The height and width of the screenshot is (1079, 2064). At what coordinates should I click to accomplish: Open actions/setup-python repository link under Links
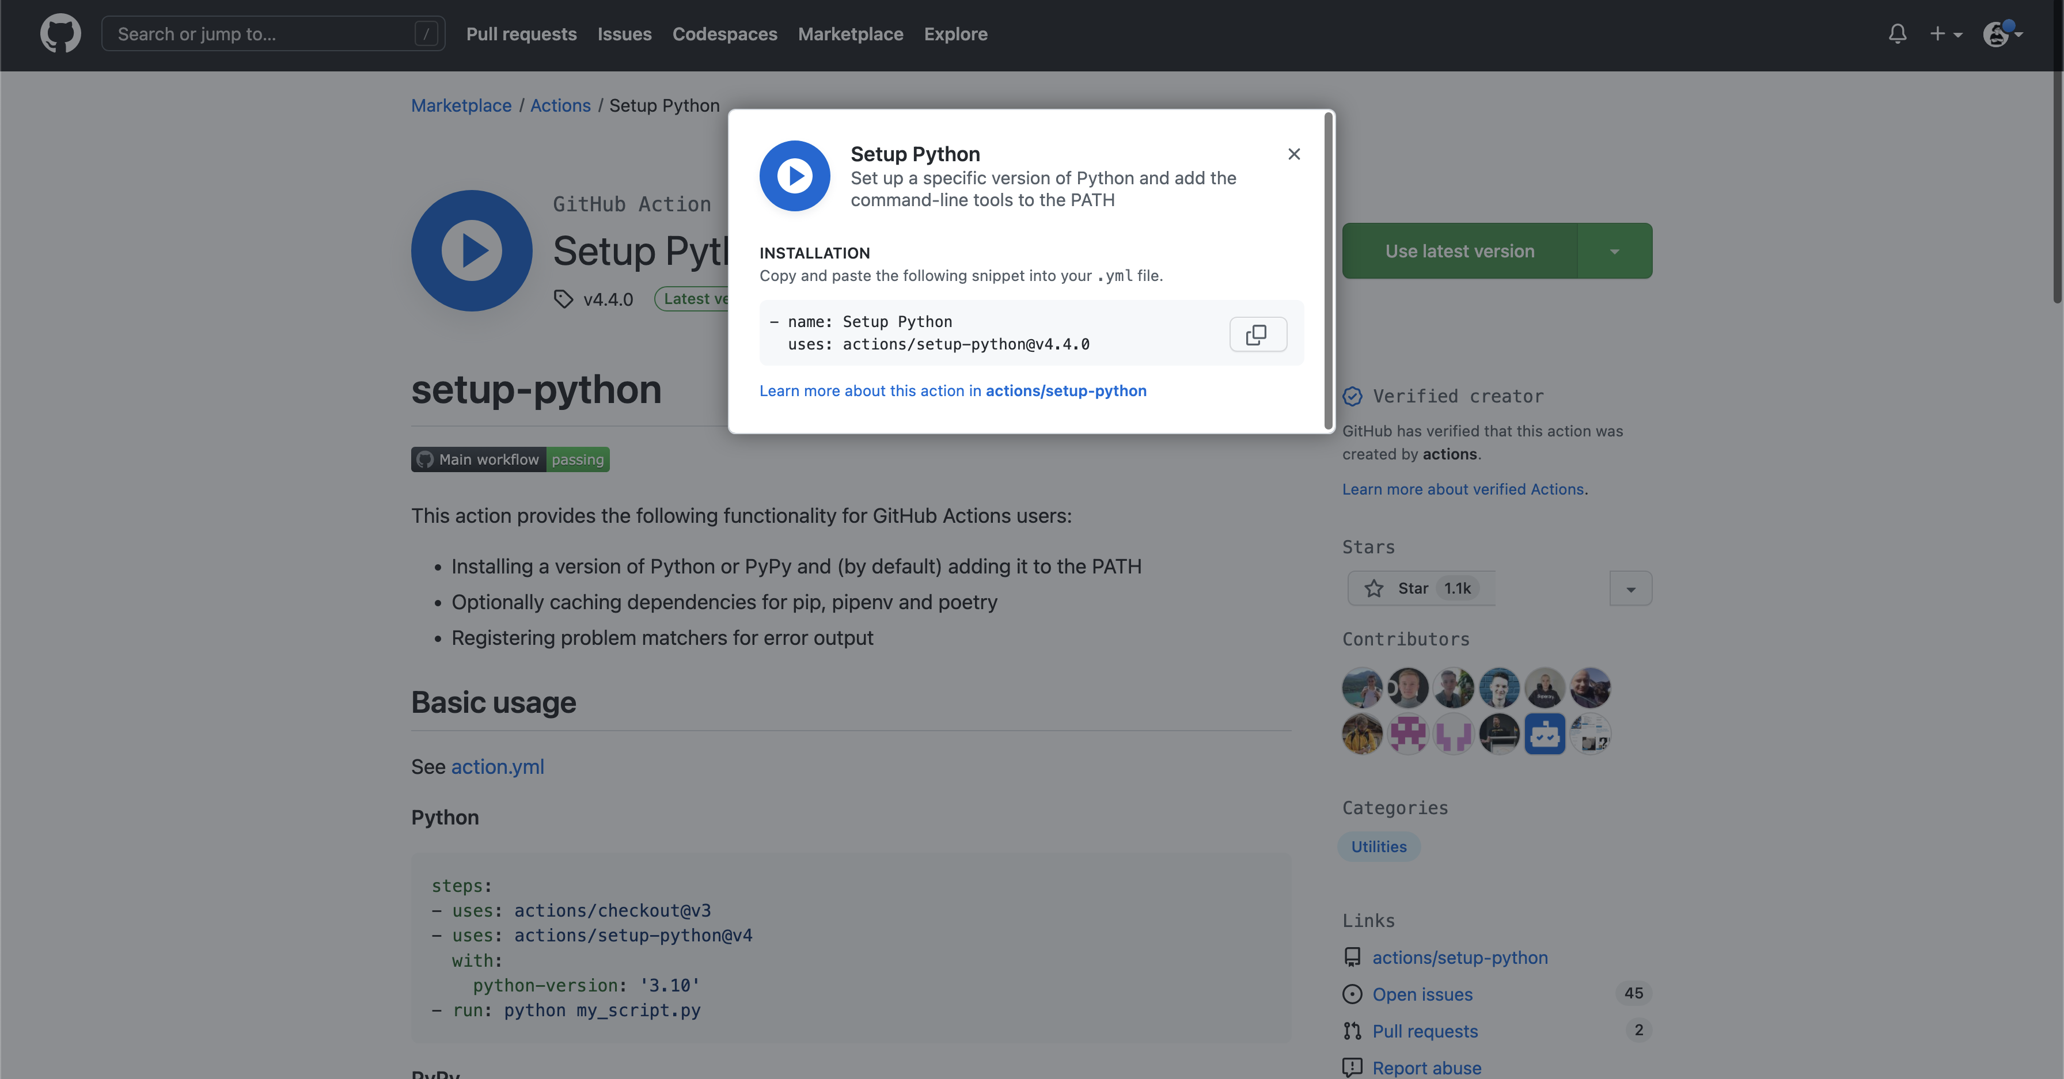coord(1460,958)
